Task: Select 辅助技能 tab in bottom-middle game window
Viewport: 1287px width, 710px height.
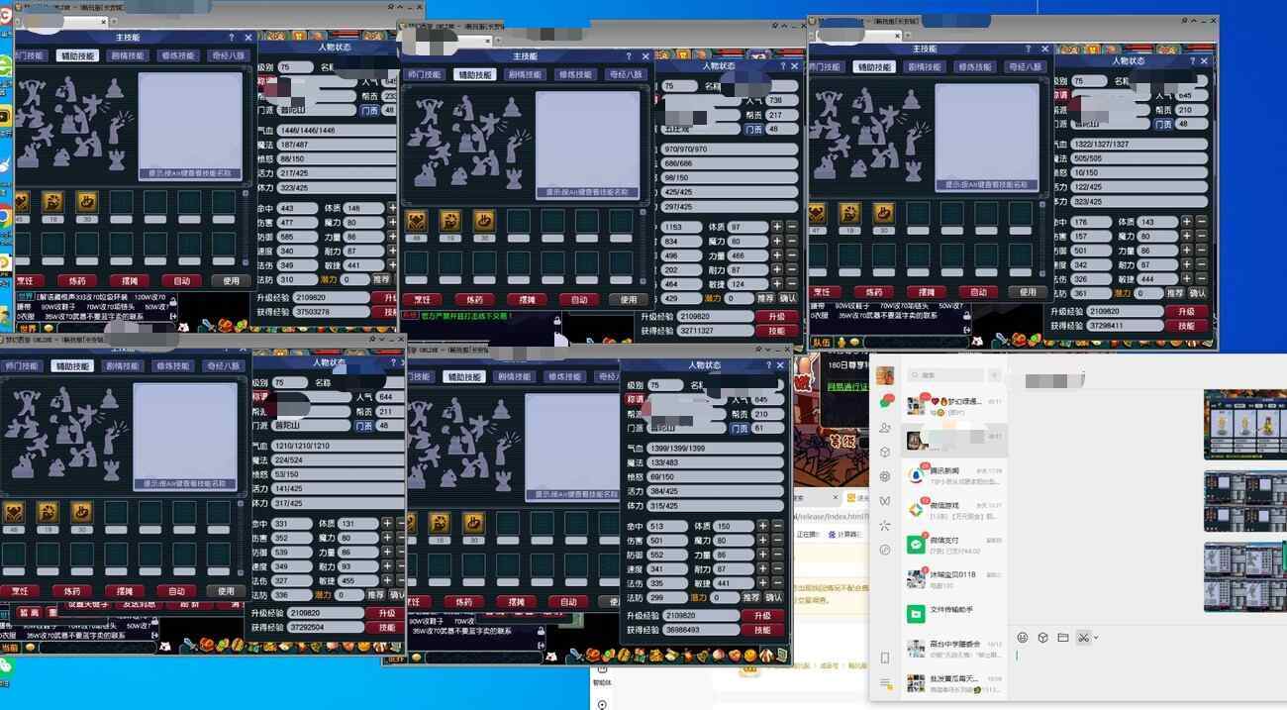Action: [x=464, y=377]
